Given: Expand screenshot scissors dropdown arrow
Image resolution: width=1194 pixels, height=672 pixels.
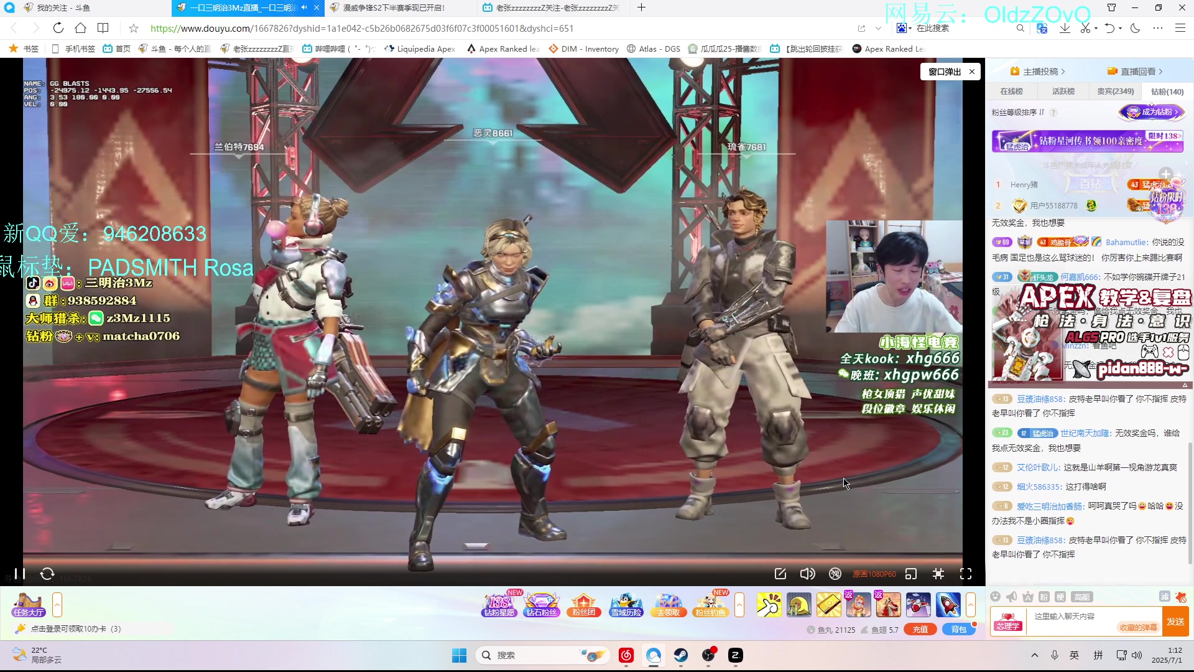Looking at the screenshot, I should coord(1096,28).
